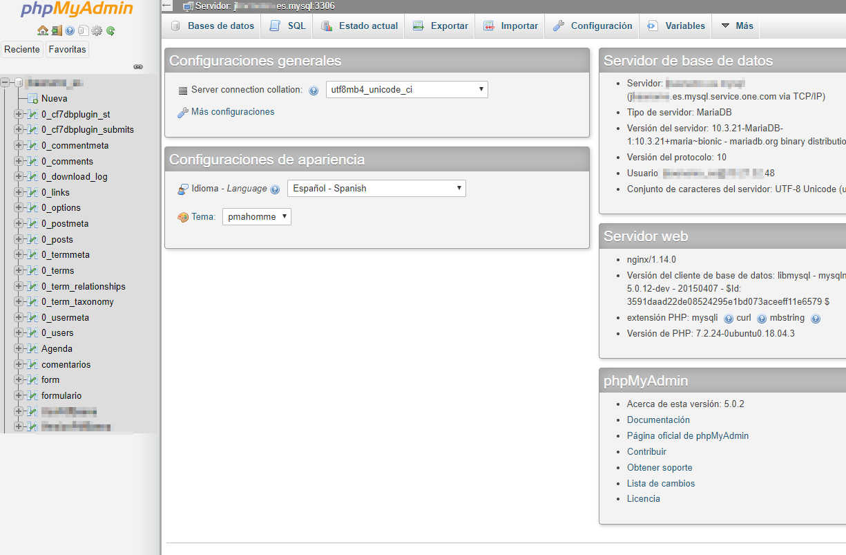Open the Lista de cambios link

pyautogui.click(x=661, y=484)
